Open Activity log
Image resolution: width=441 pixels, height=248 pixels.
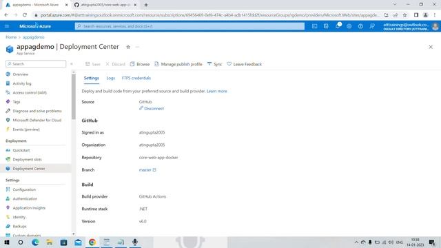click(22, 83)
